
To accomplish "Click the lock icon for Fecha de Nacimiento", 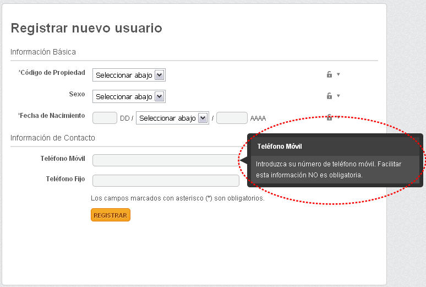I will 329,117.
